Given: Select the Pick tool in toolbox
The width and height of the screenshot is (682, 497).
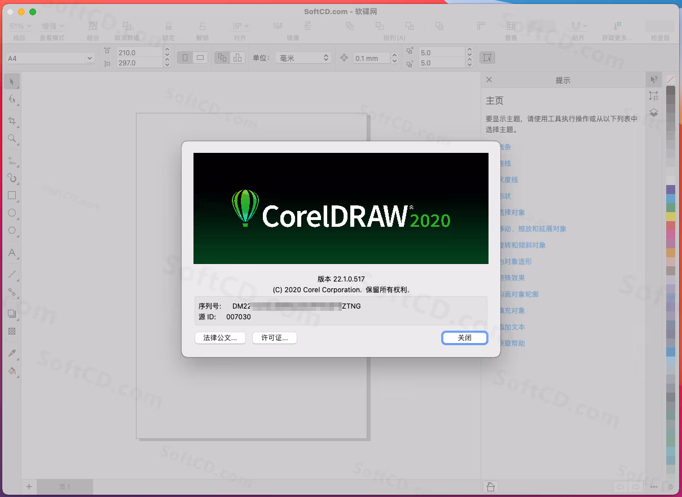Looking at the screenshot, I should tap(12, 81).
